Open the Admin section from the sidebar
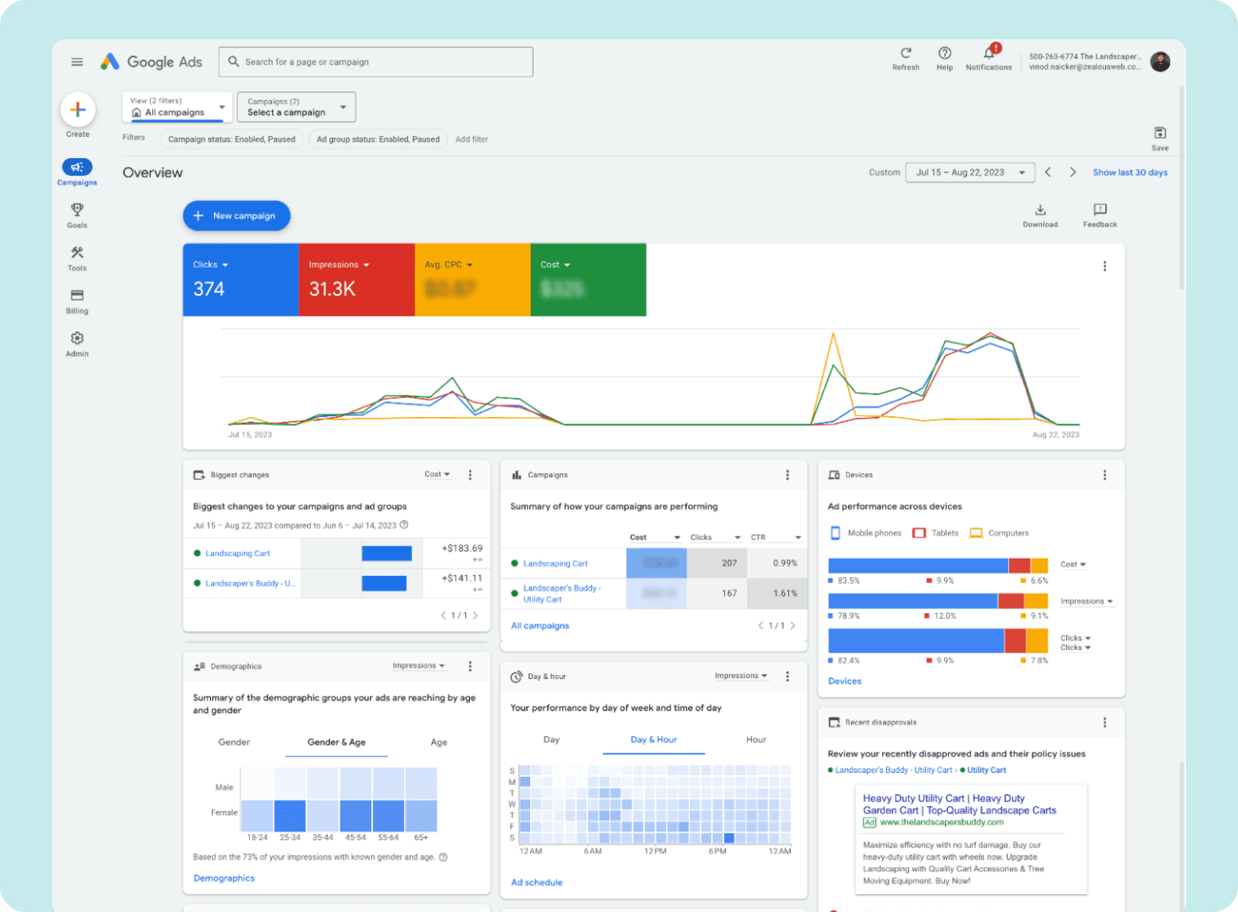The height and width of the screenshot is (912, 1238). click(x=77, y=343)
